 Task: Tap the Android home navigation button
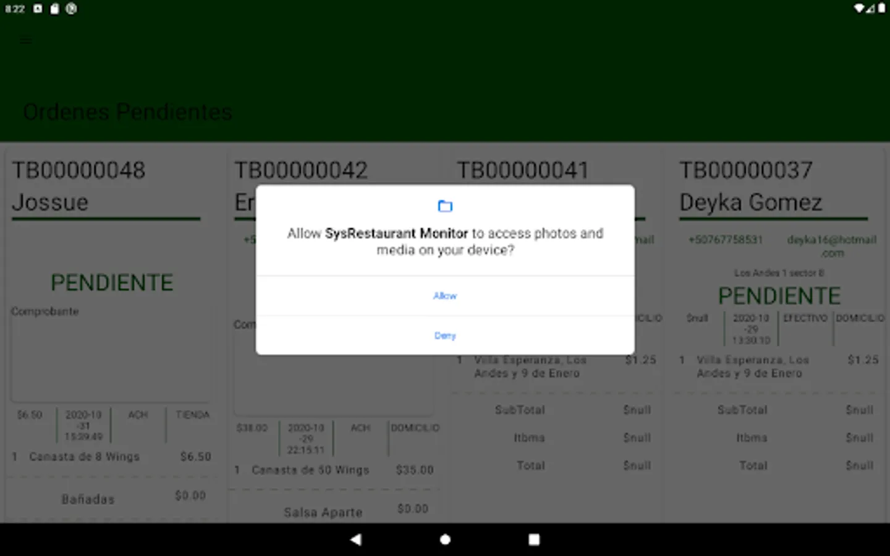[445, 539]
